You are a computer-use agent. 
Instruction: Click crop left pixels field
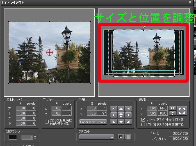click(x=31, y=108)
